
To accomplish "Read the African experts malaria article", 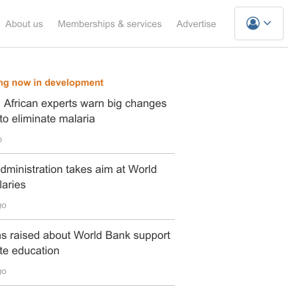I will click(x=83, y=111).
